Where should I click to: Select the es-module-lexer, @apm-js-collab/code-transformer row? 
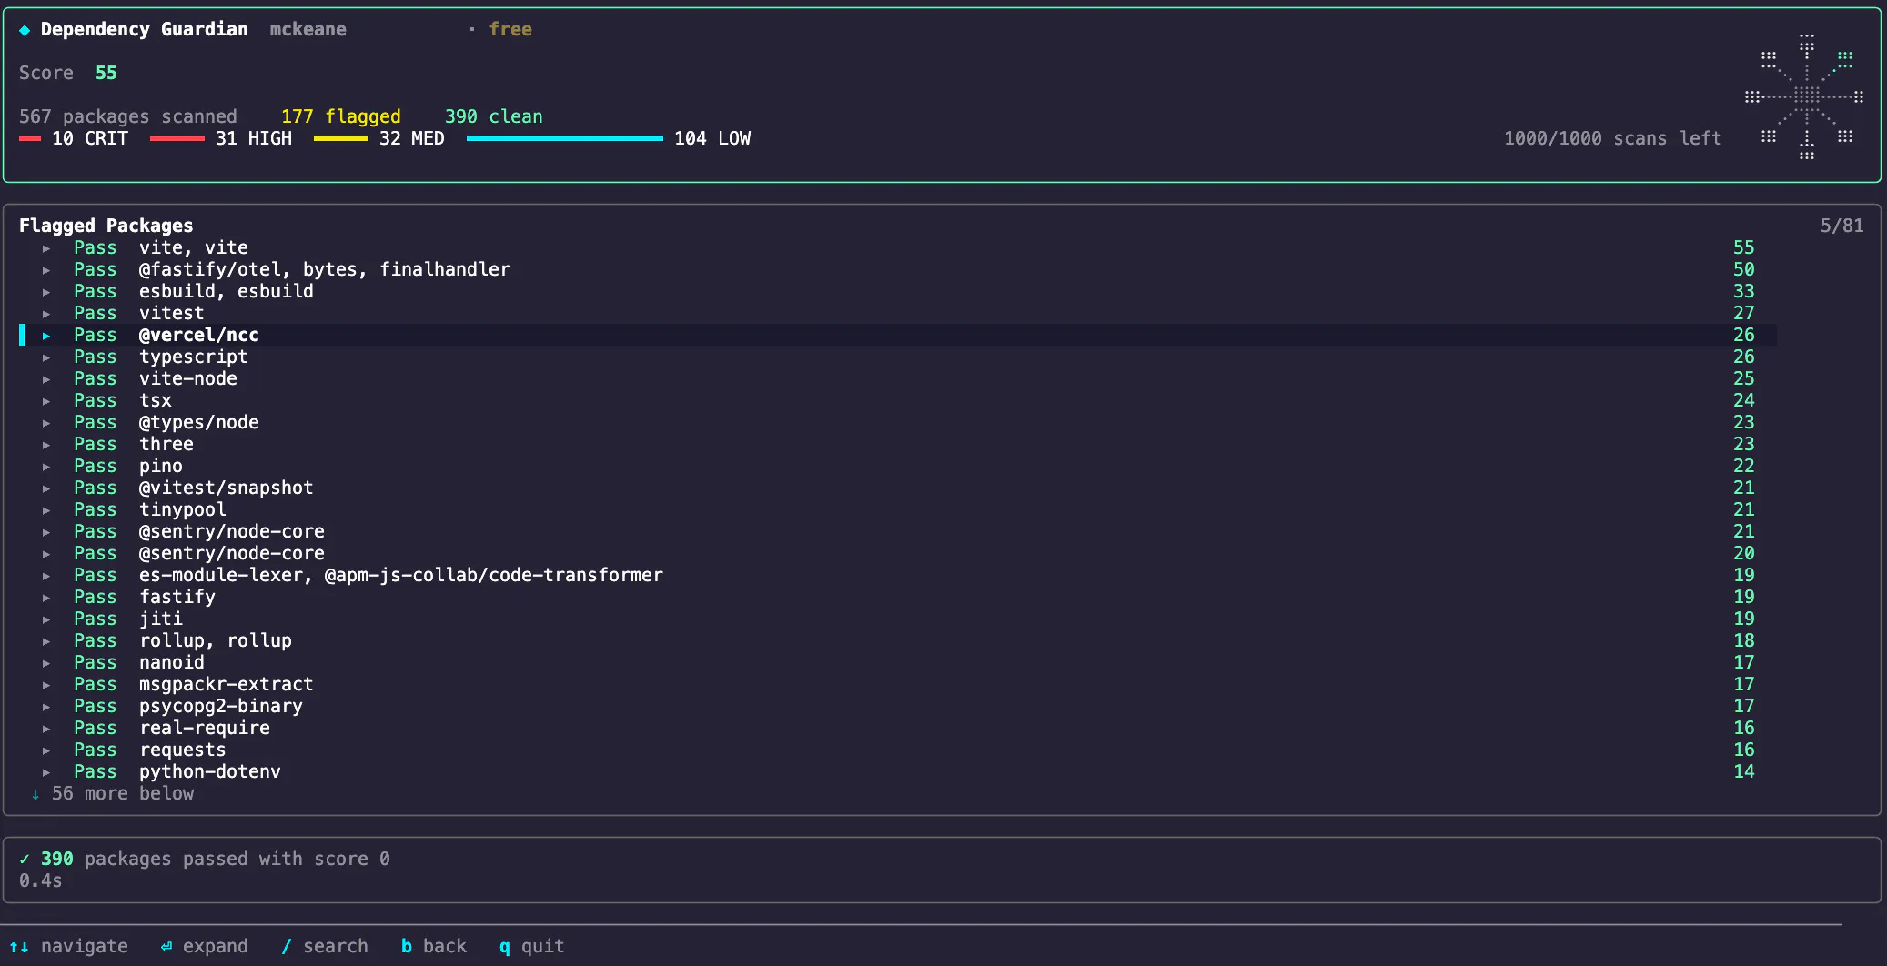pyautogui.click(x=897, y=575)
